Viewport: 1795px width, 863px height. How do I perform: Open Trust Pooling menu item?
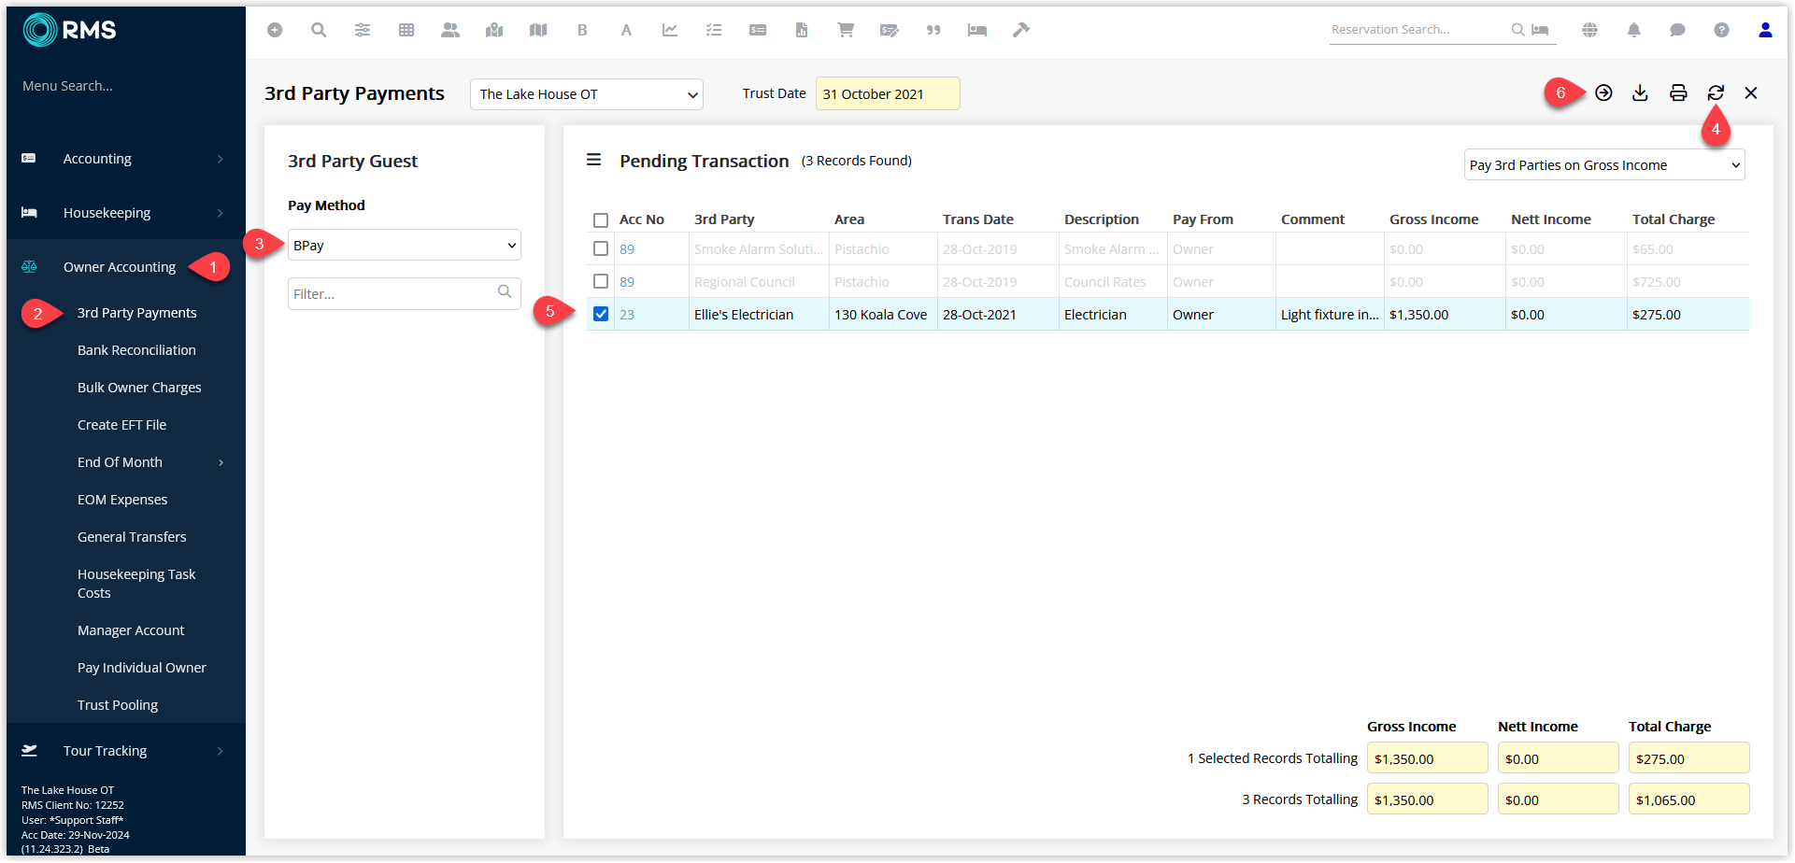pyautogui.click(x=118, y=705)
